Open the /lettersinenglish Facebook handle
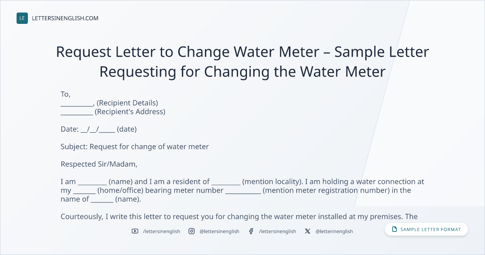 (x=278, y=231)
